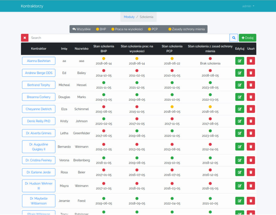Delete the Andrew Berge DDS row

(x=251, y=73)
